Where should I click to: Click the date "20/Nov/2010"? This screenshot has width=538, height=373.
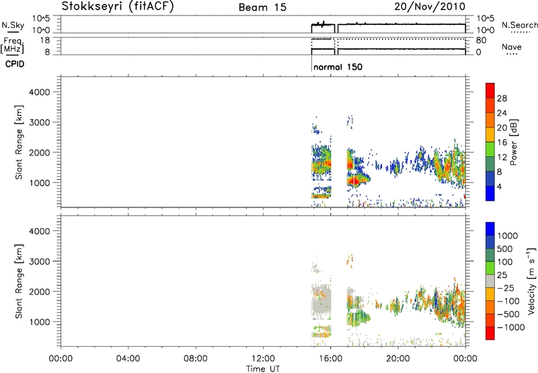click(x=430, y=6)
